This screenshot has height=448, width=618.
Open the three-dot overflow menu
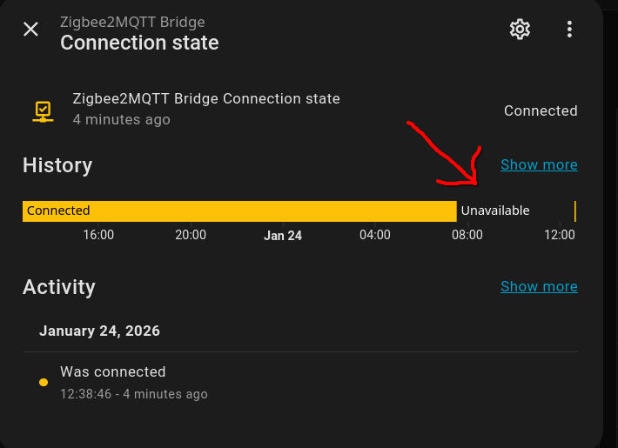[x=569, y=30]
